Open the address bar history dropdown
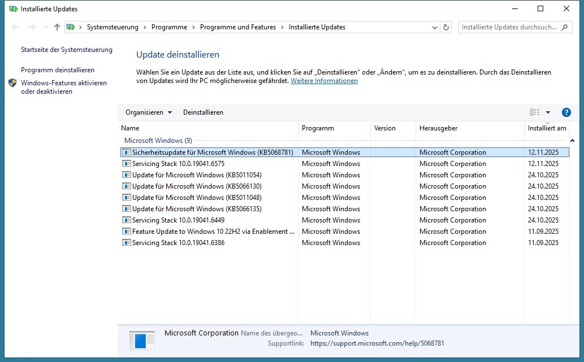 [x=434, y=27]
